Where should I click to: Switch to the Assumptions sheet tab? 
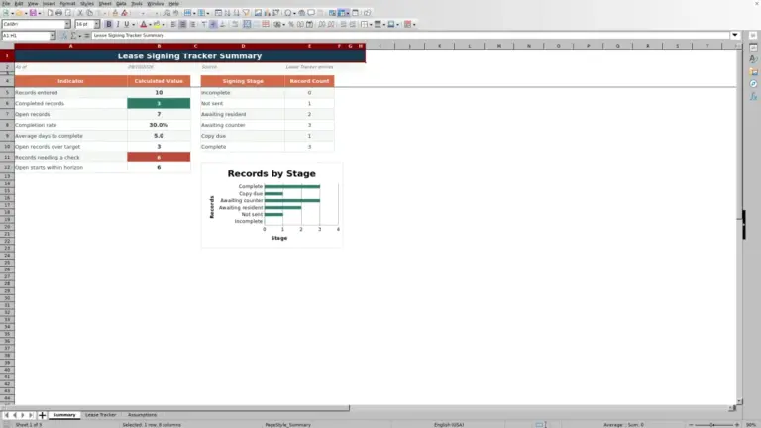[x=142, y=415]
